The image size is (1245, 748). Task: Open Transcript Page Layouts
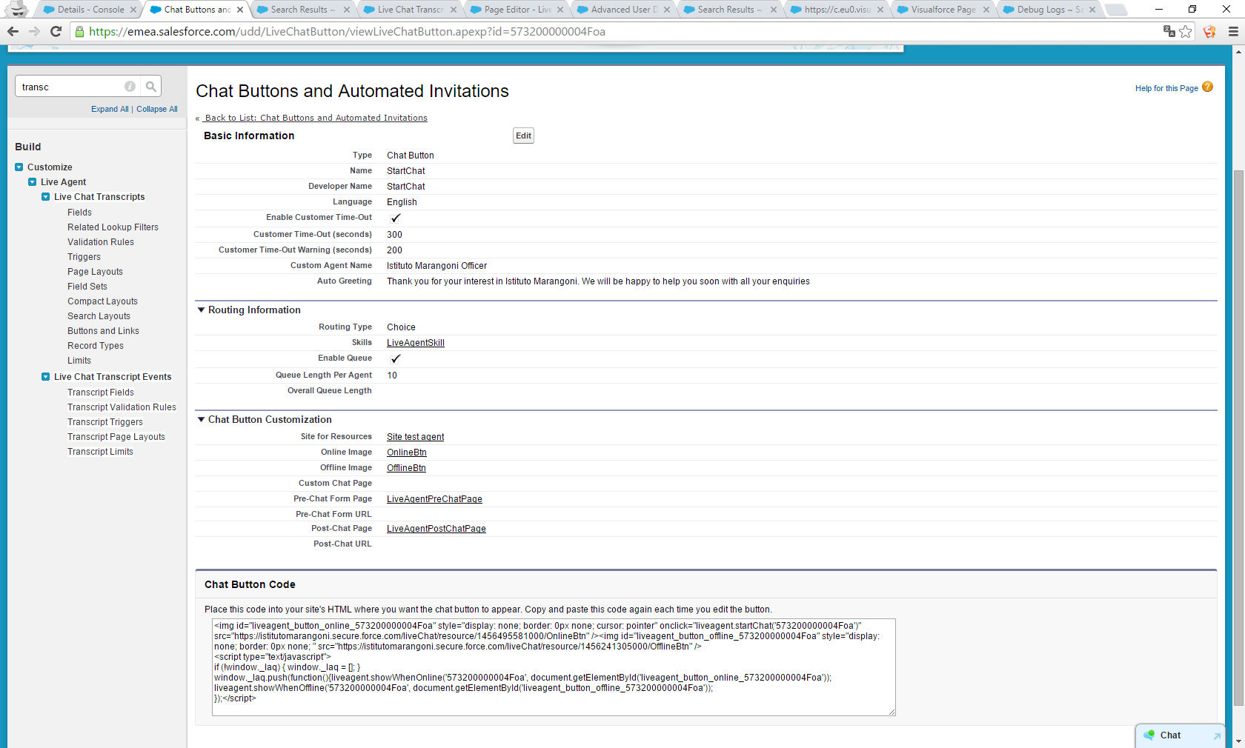[x=116, y=437]
